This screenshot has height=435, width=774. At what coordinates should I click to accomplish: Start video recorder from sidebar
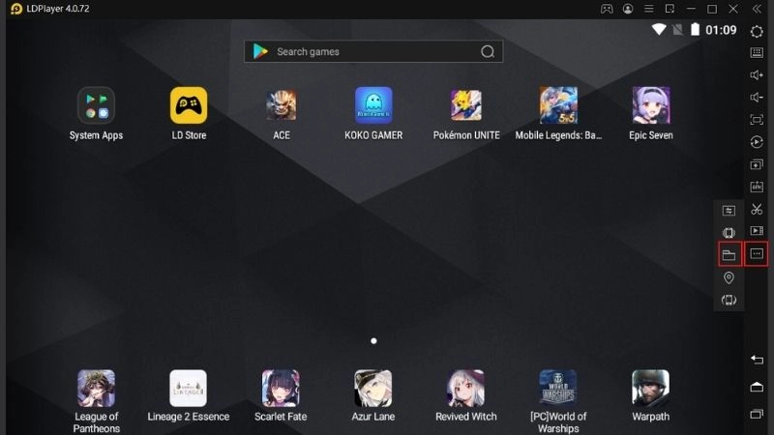[x=757, y=231]
